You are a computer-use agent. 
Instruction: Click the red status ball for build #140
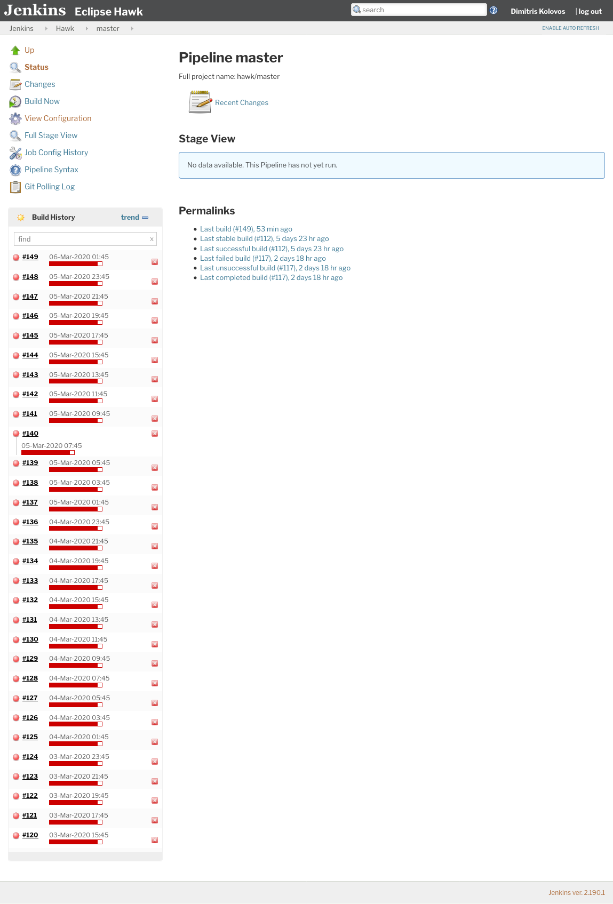pyautogui.click(x=16, y=434)
